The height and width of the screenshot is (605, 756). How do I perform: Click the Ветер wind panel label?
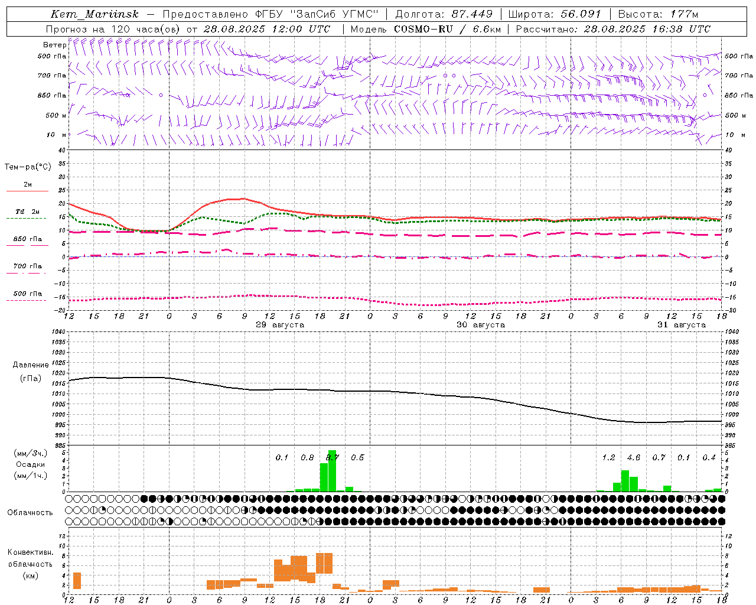(54, 45)
